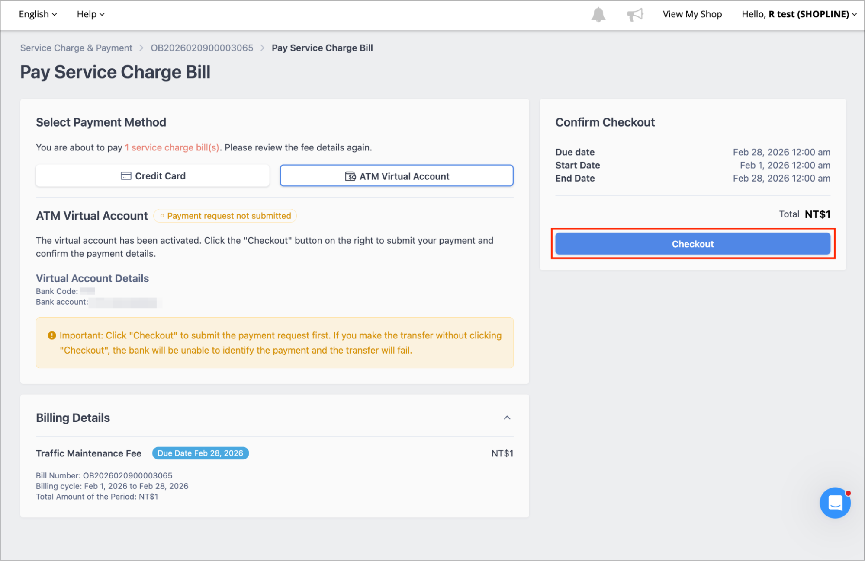Open the English language dropdown
865x561 pixels.
tap(38, 14)
